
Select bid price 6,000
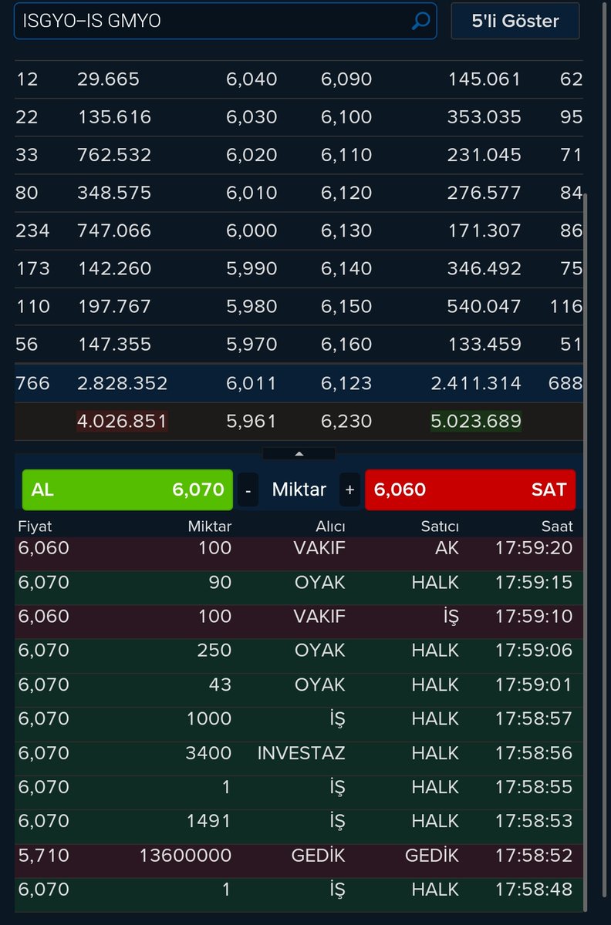(251, 230)
